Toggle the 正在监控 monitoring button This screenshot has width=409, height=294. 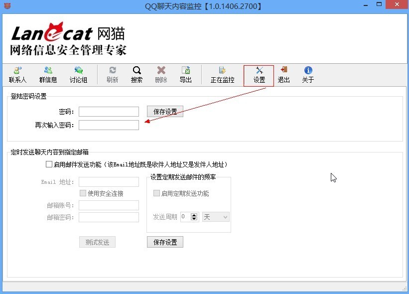click(x=223, y=75)
